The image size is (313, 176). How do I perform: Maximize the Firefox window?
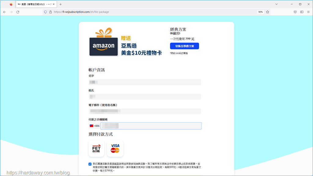click(x=300, y=4)
